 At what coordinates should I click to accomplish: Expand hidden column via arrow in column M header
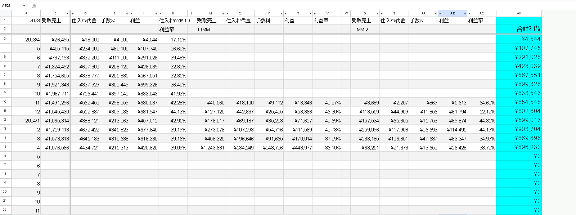click(223, 13)
